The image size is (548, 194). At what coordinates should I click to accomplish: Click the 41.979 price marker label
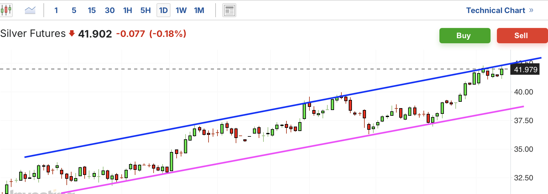525,70
